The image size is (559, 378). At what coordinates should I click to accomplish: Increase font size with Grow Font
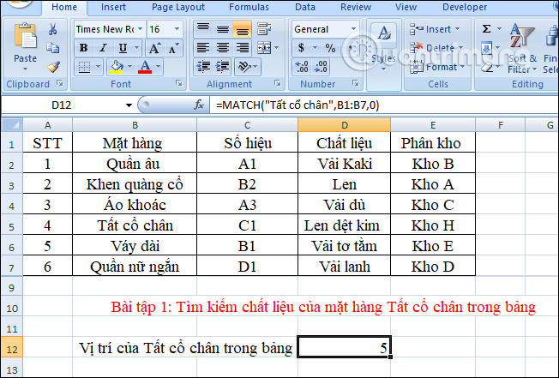click(154, 48)
